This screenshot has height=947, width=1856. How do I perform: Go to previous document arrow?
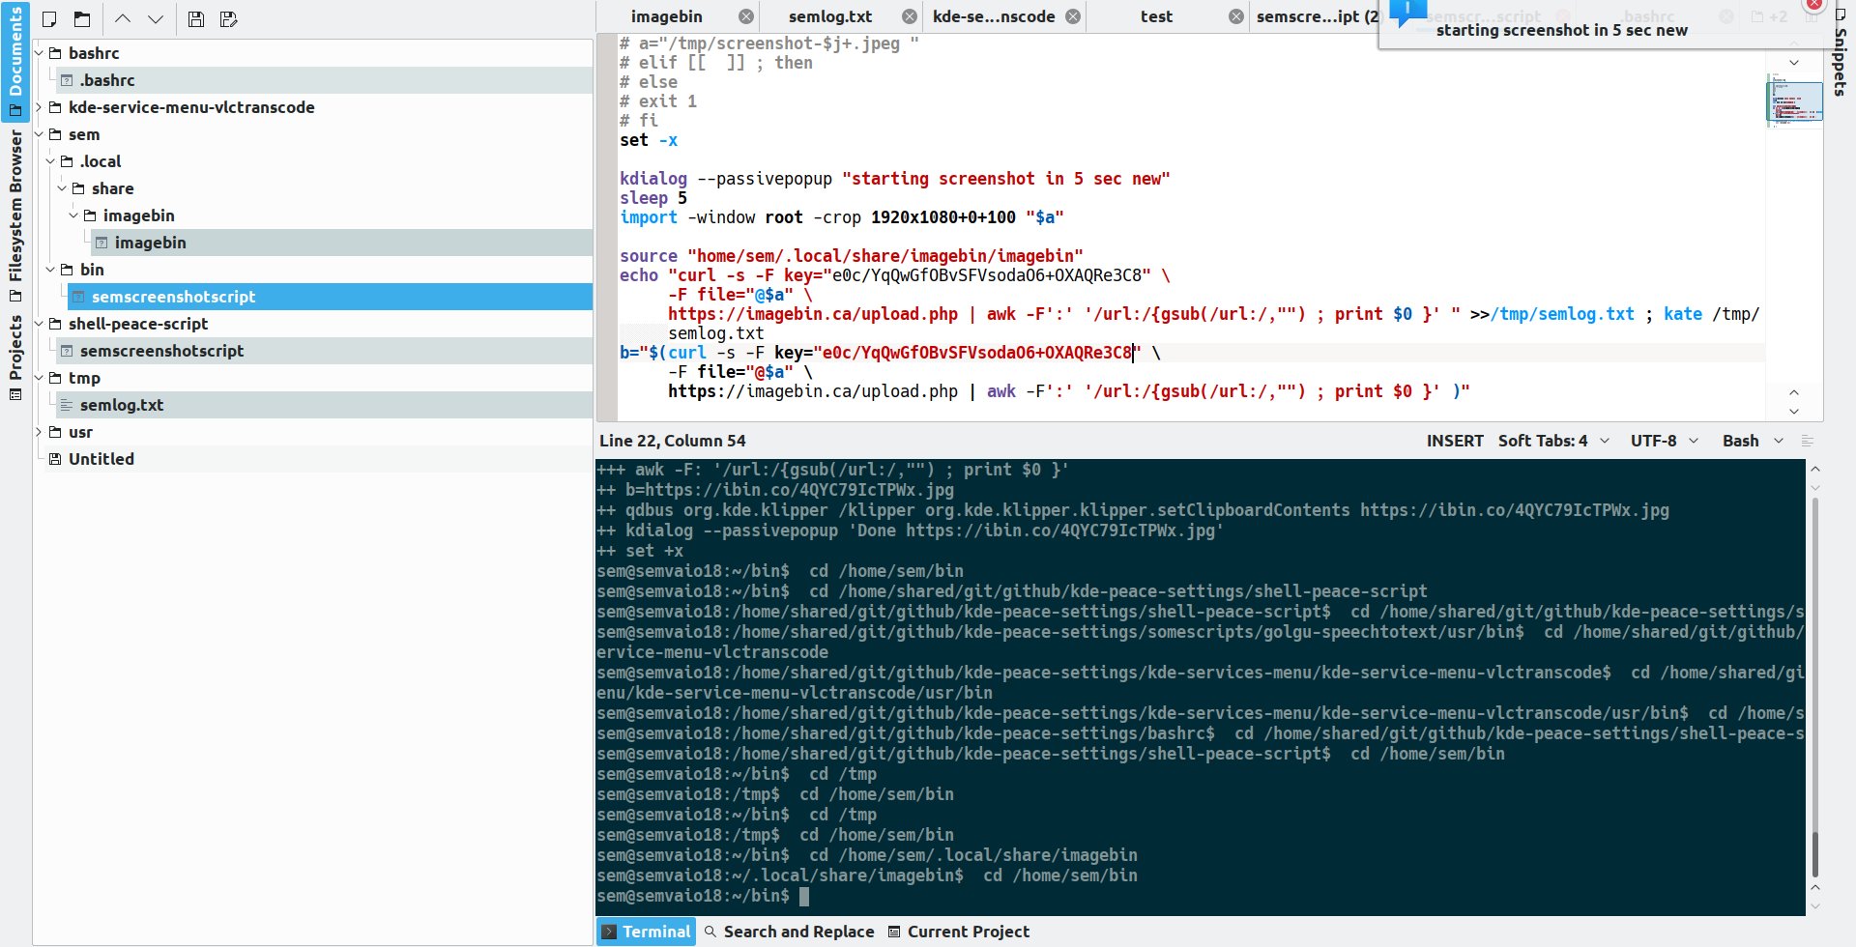pyautogui.click(x=123, y=19)
